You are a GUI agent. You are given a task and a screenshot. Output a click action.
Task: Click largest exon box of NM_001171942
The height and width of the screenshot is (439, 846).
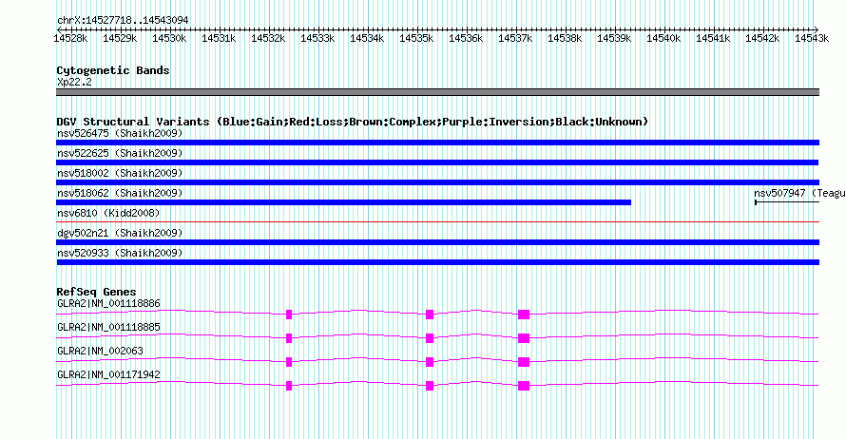coord(524,386)
